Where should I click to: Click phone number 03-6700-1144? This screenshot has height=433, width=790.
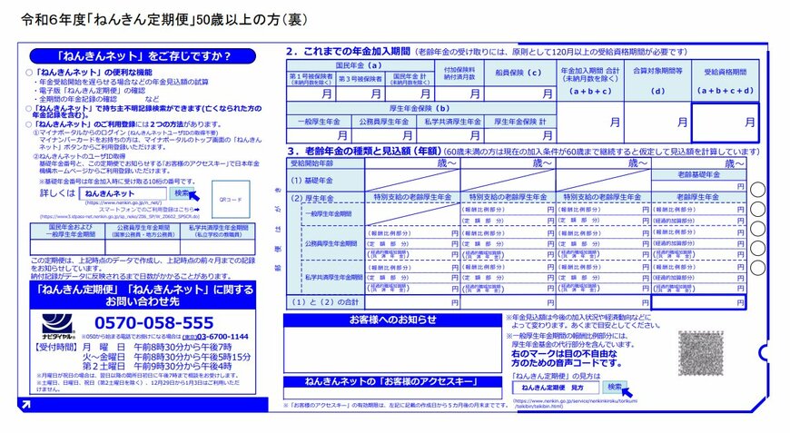click(222, 337)
